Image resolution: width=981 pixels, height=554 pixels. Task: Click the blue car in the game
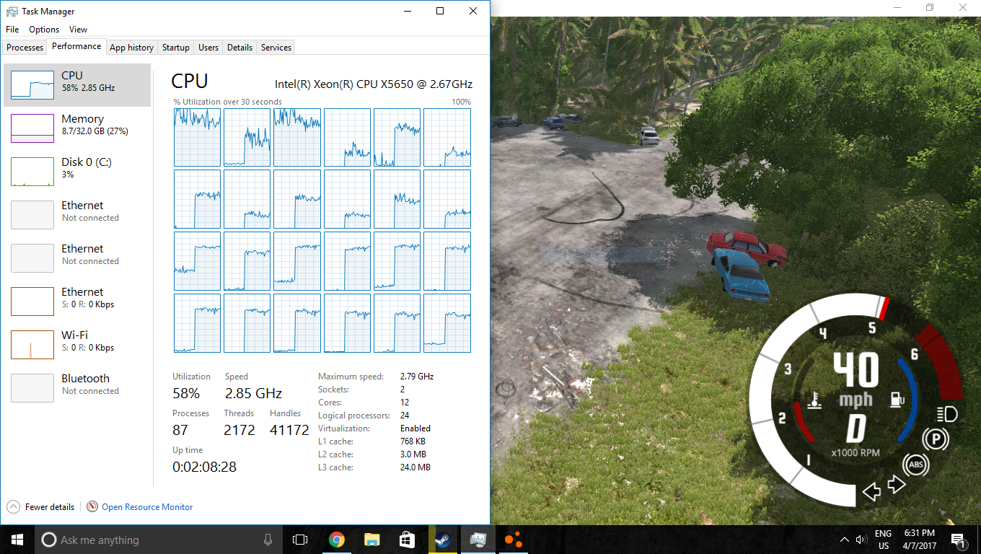[x=741, y=274]
